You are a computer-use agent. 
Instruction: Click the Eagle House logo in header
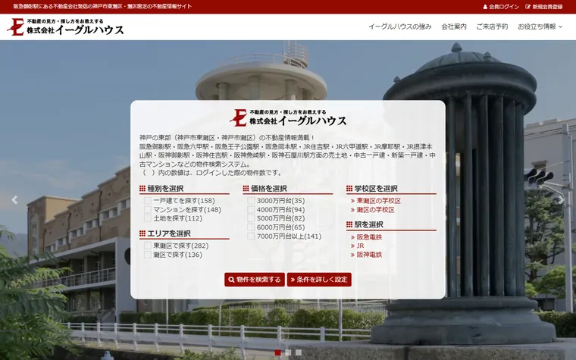click(x=65, y=27)
